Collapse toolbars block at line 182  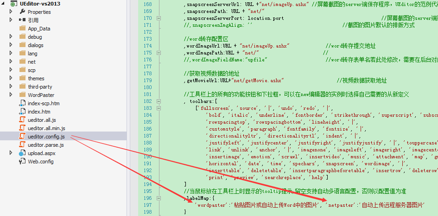(159, 101)
